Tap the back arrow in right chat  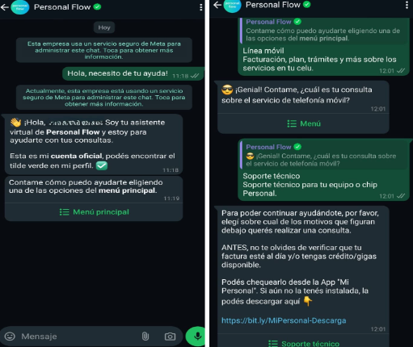click(217, 5)
